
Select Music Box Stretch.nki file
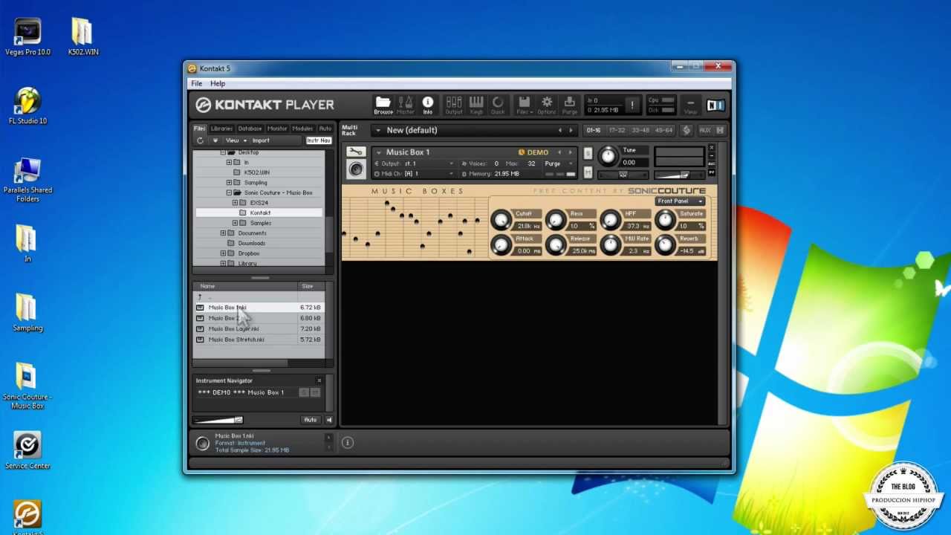point(259,340)
